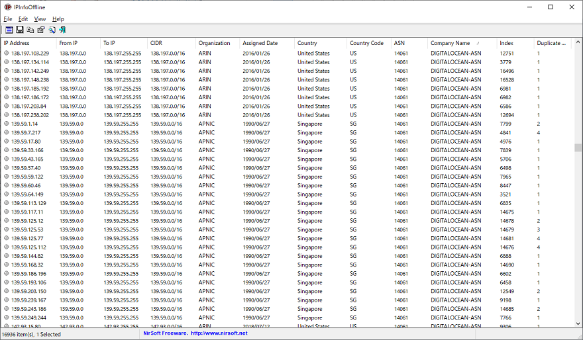Click the vertical scrollbar thumb
Screen dimensions: 583x340
point(578,148)
